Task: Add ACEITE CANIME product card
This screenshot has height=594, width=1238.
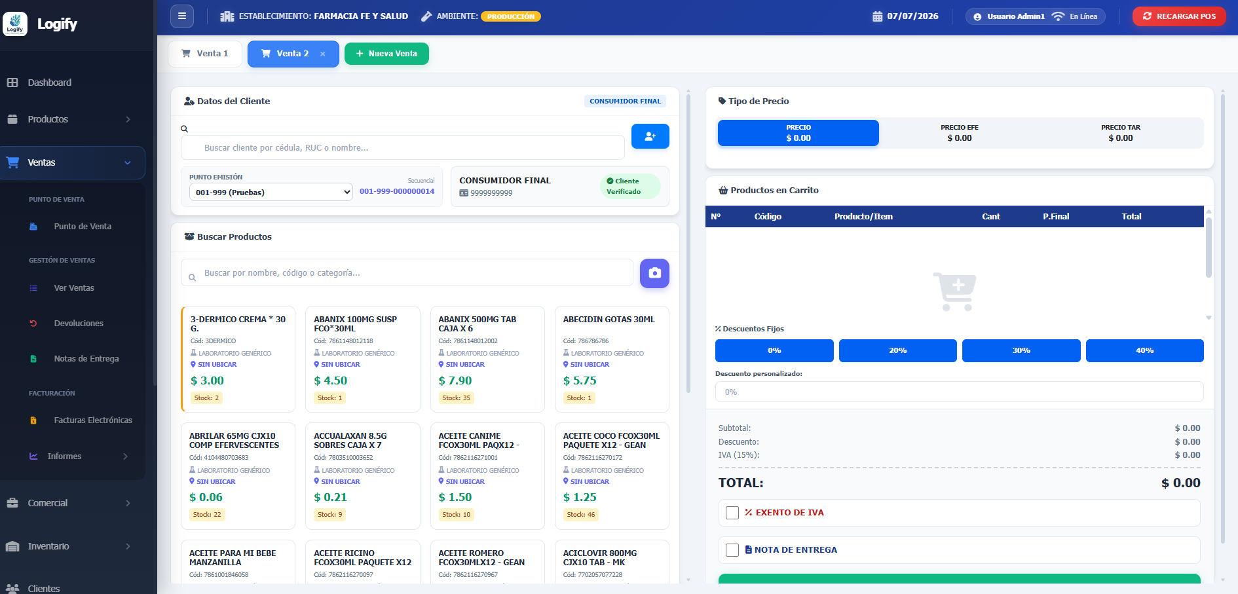Action: [487, 476]
